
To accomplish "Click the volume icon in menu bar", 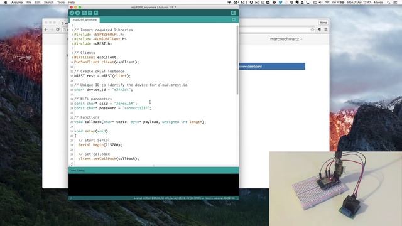I will click(x=321, y=3).
